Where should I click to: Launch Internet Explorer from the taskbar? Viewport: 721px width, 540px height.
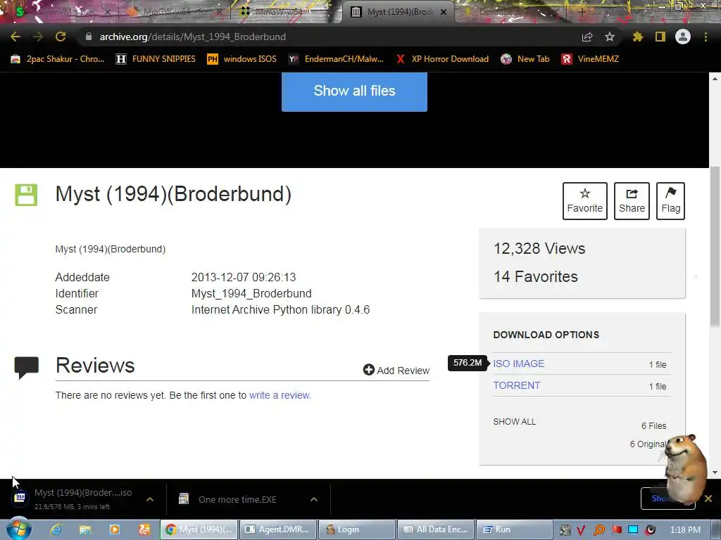pos(56,529)
